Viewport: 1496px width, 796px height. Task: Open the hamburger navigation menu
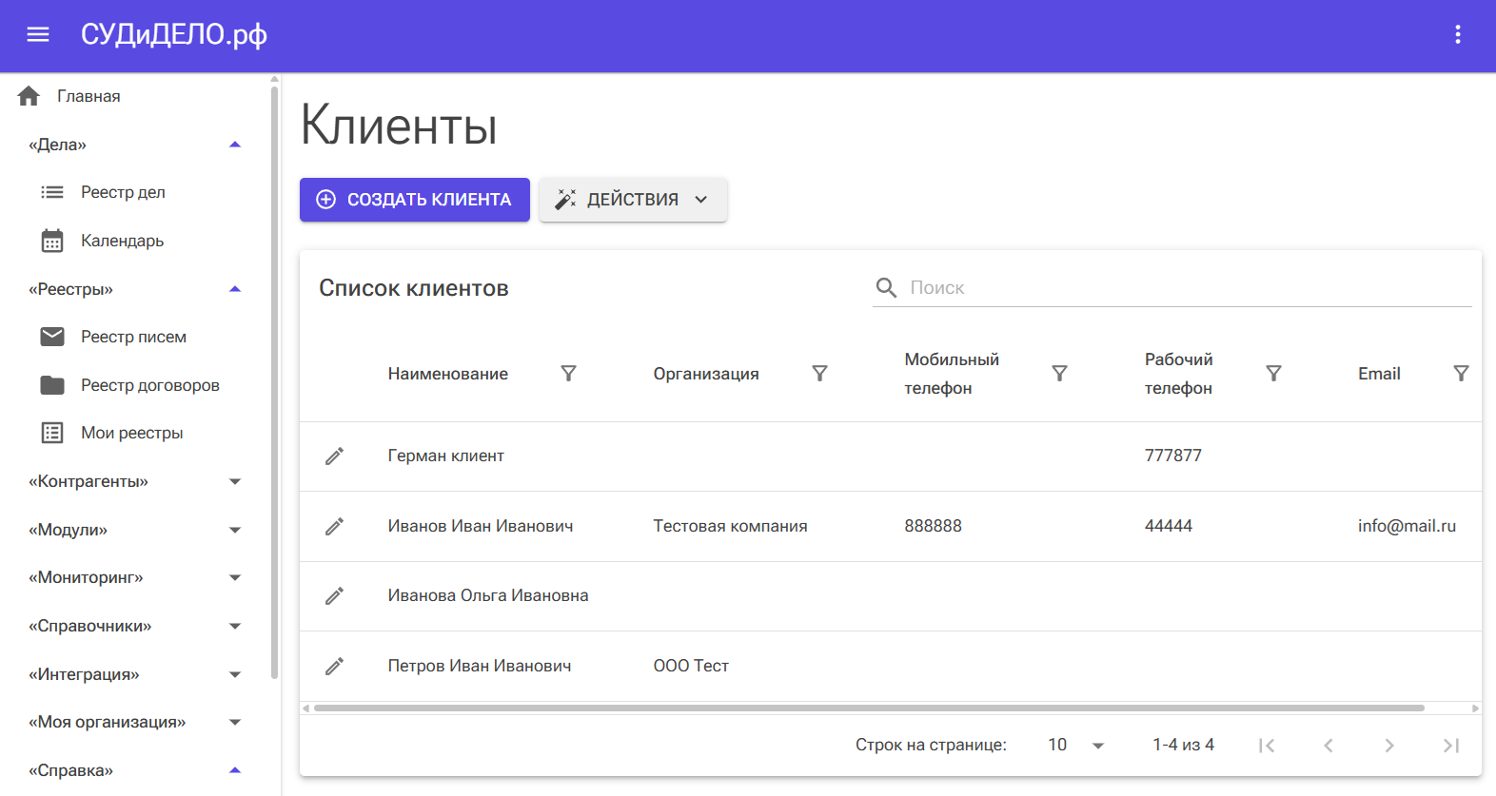click(38, 35)
